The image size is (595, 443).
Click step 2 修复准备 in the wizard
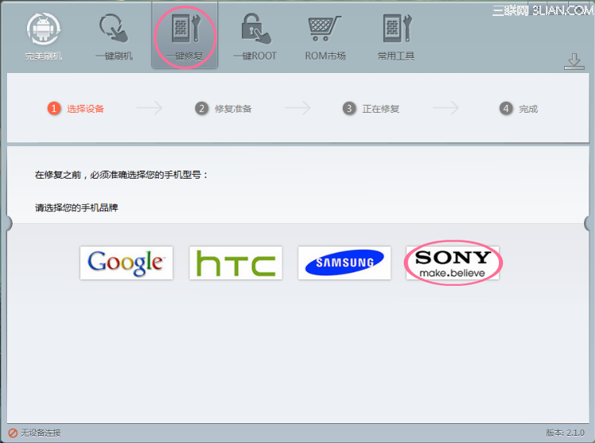pyautogui.click(x=223, y=109)
